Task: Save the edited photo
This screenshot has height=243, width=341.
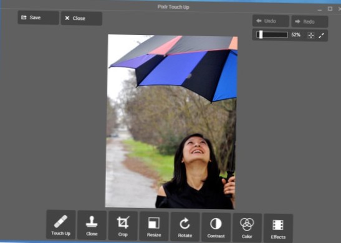Action: coord(38,17)
